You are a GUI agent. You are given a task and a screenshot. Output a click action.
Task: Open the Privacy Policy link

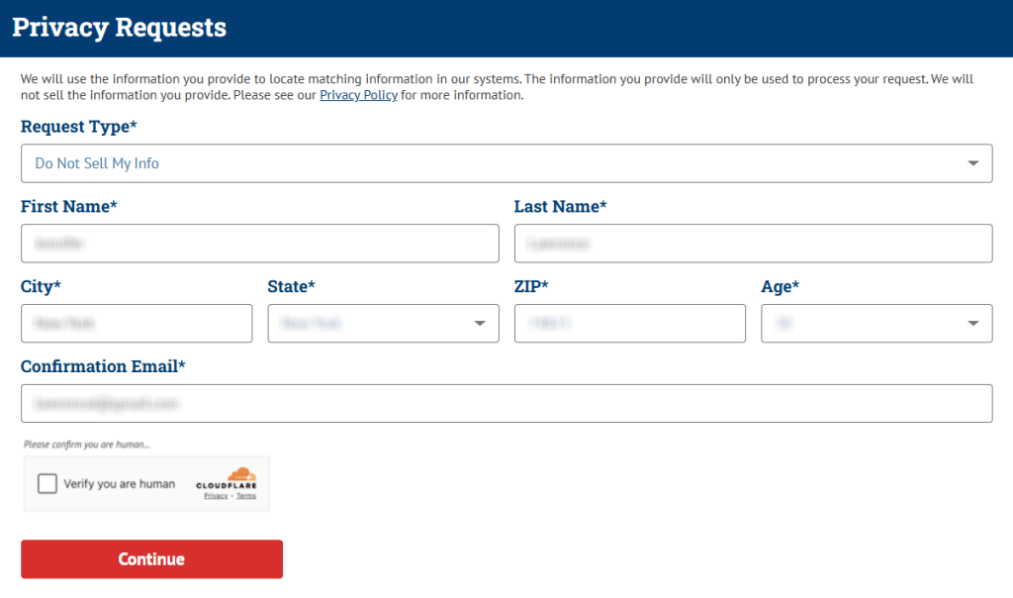(x=358, y=96)
